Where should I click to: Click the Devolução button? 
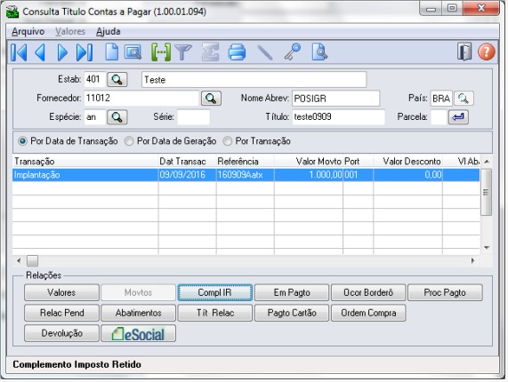61,333
